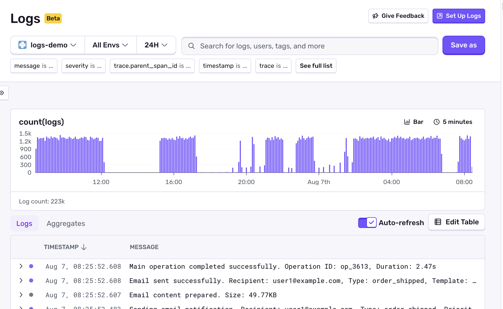Click the Bar chart type icon
This screenshot has width=503, height=309.
pyautogui.click(x=407, y=122)
